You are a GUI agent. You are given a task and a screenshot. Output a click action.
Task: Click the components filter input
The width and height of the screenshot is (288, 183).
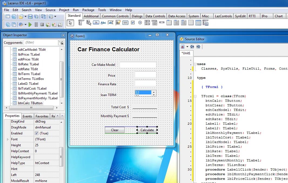tap(41, 43)
